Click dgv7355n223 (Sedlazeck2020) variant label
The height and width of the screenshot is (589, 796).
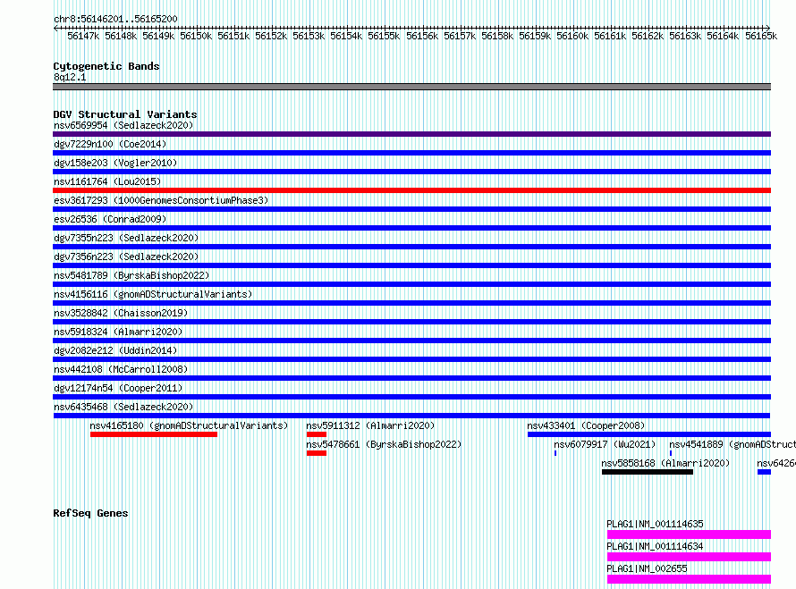tap(126, 238)
